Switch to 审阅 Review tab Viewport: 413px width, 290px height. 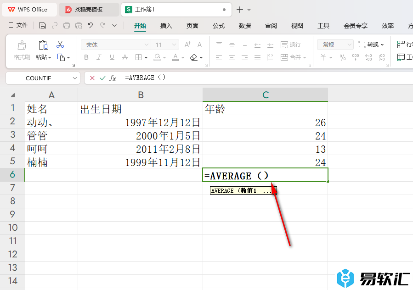271,26
